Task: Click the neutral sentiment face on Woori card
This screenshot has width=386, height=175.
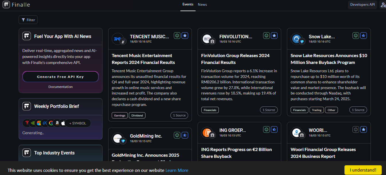Action: point(356,130)
